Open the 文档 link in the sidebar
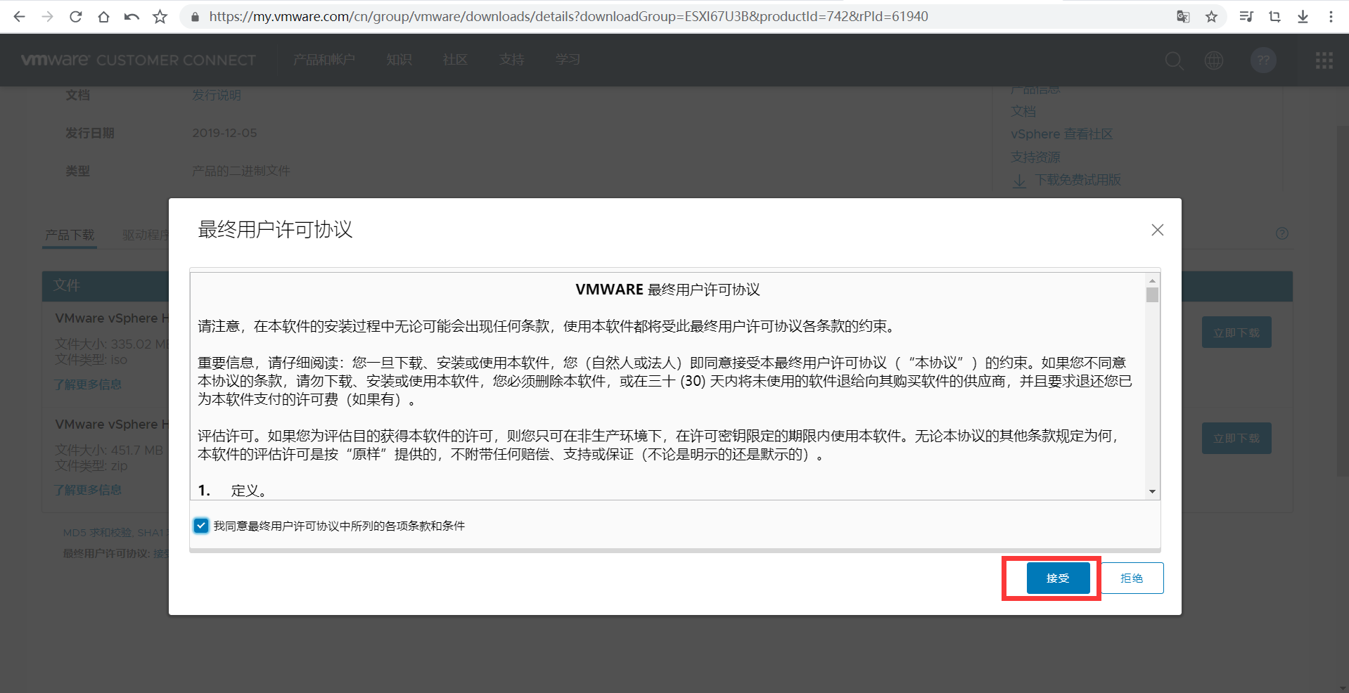 (1023, 111)
